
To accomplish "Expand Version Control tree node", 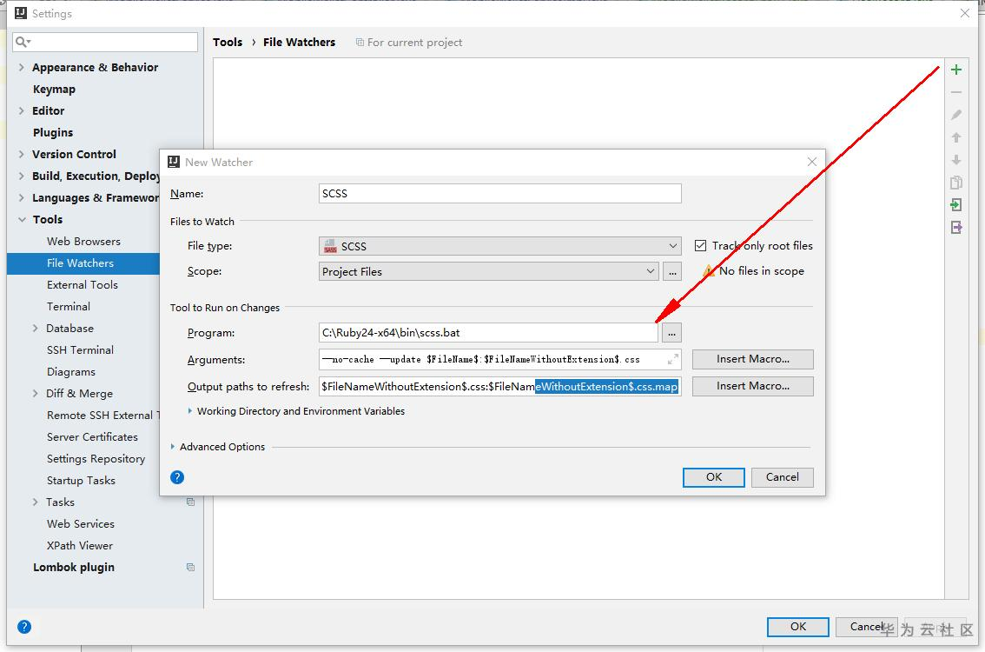I will pyautogui.click(x=22, y=154).
